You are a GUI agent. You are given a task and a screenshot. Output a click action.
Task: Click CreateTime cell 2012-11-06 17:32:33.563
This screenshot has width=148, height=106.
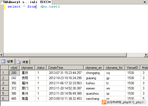(x=65, y=83)
